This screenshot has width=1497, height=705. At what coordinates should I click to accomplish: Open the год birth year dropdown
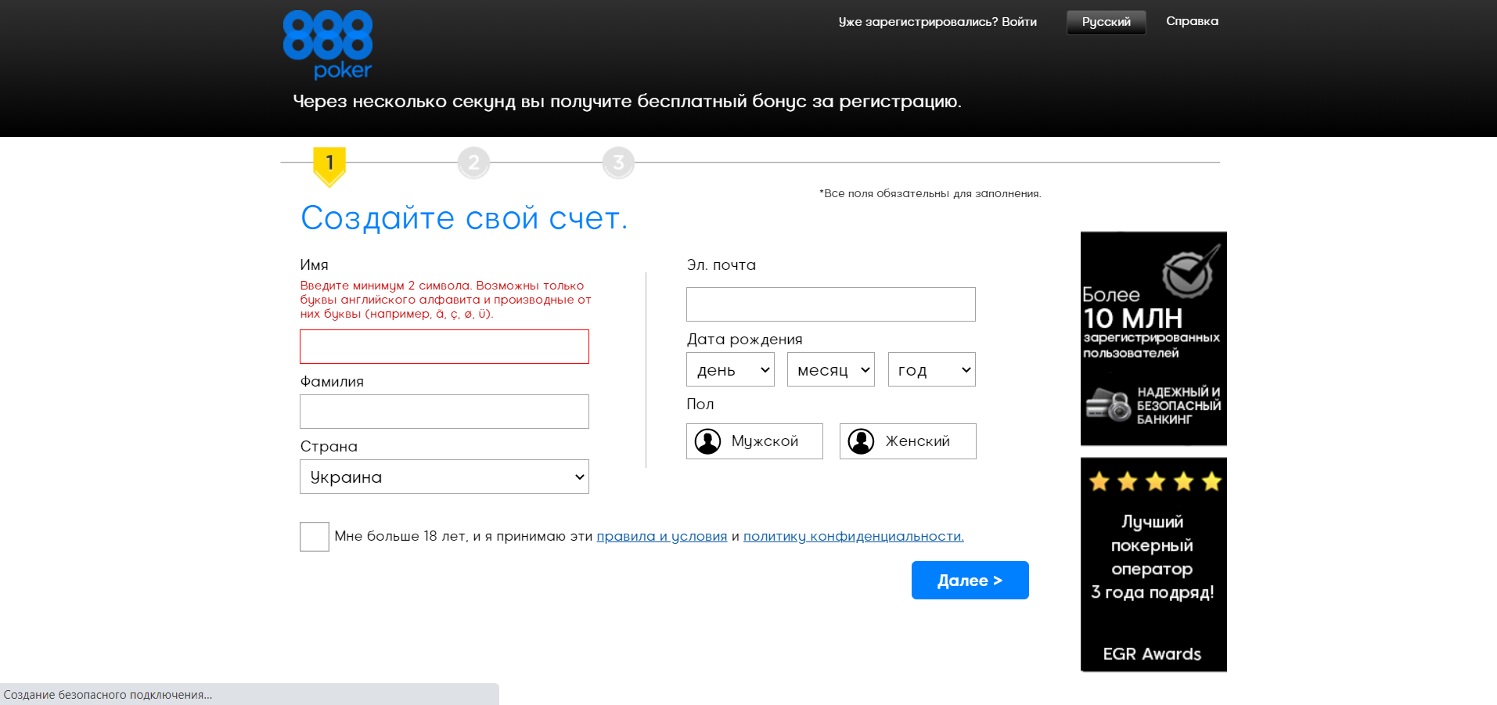click(x=932, y=369)
